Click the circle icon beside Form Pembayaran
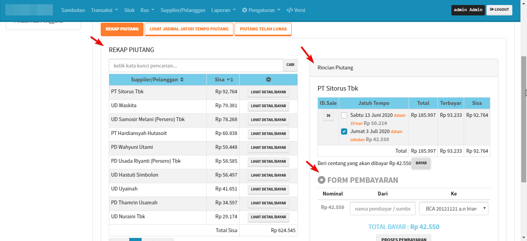 [321, 180]
